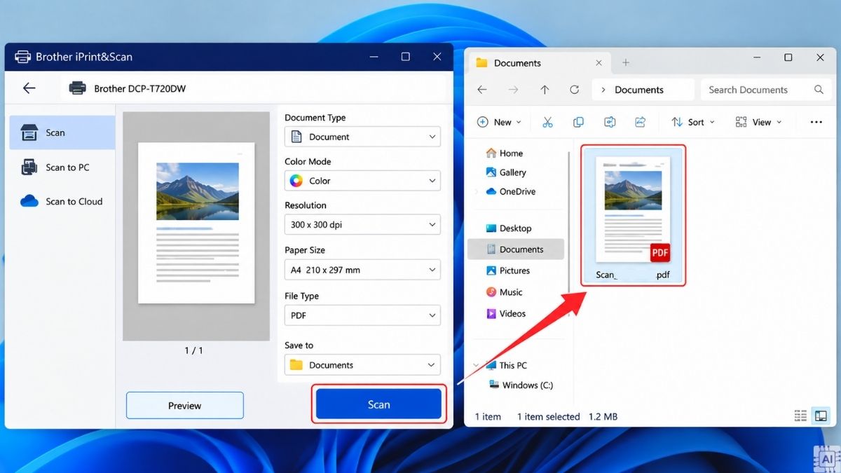Viewport: 841px width, 473px height.
Task: Open the Save to Documents dropdown
Action: click(x=362, y=365)
